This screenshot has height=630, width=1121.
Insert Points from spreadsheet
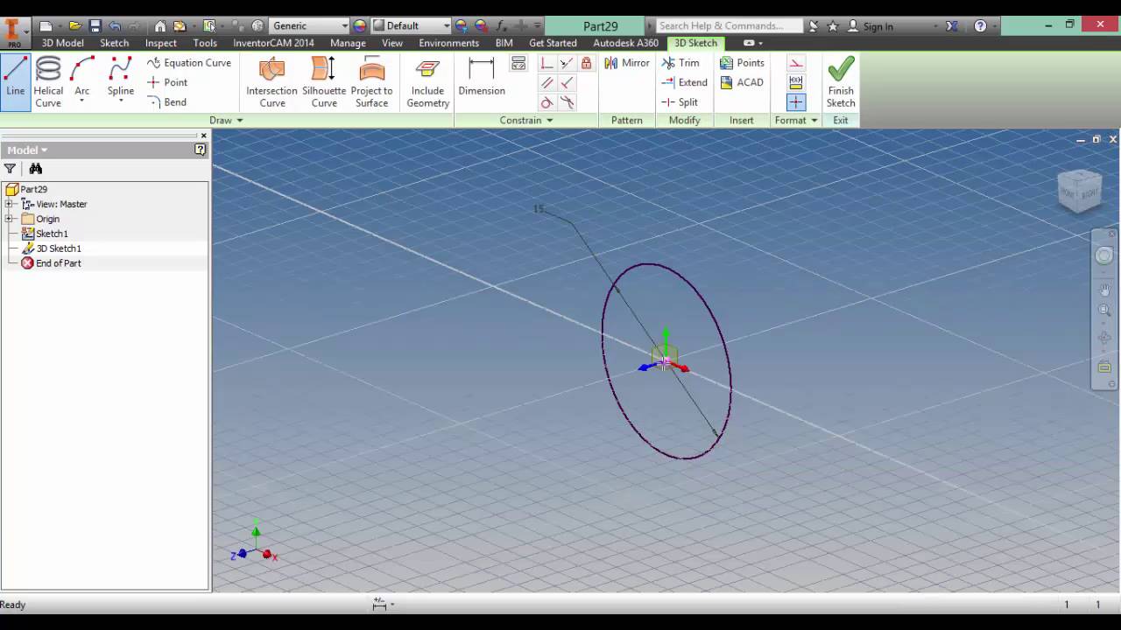tap(742, 63)
